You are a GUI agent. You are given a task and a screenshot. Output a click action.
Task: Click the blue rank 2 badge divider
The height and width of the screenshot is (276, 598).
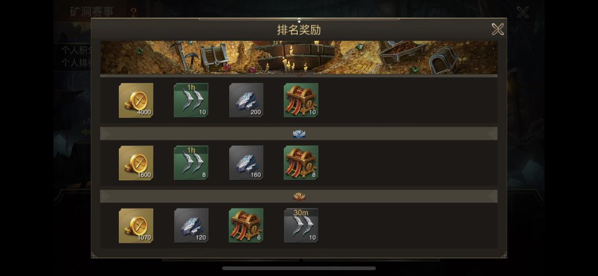click(x=299, y=134)
